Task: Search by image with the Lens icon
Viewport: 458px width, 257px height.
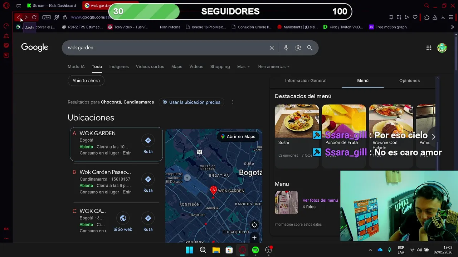Action: [298, 48]
